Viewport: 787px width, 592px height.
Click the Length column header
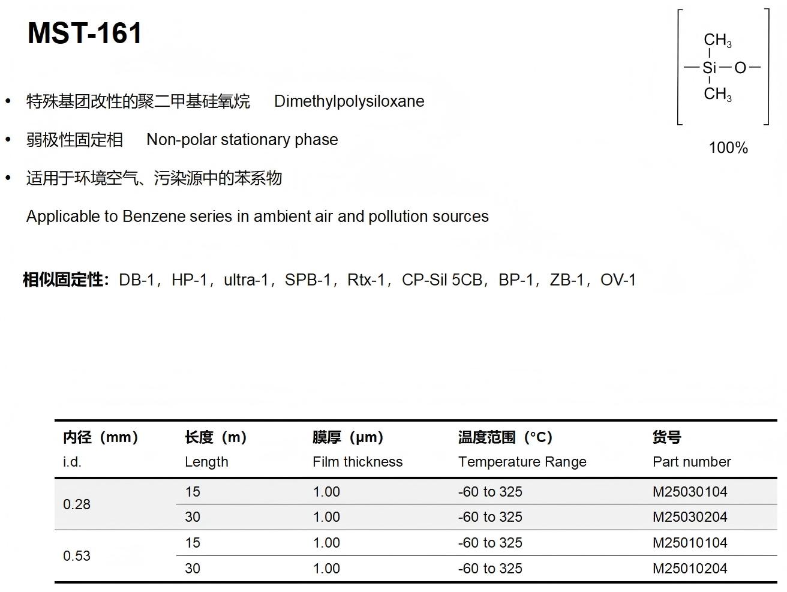[x=206, y=462]
